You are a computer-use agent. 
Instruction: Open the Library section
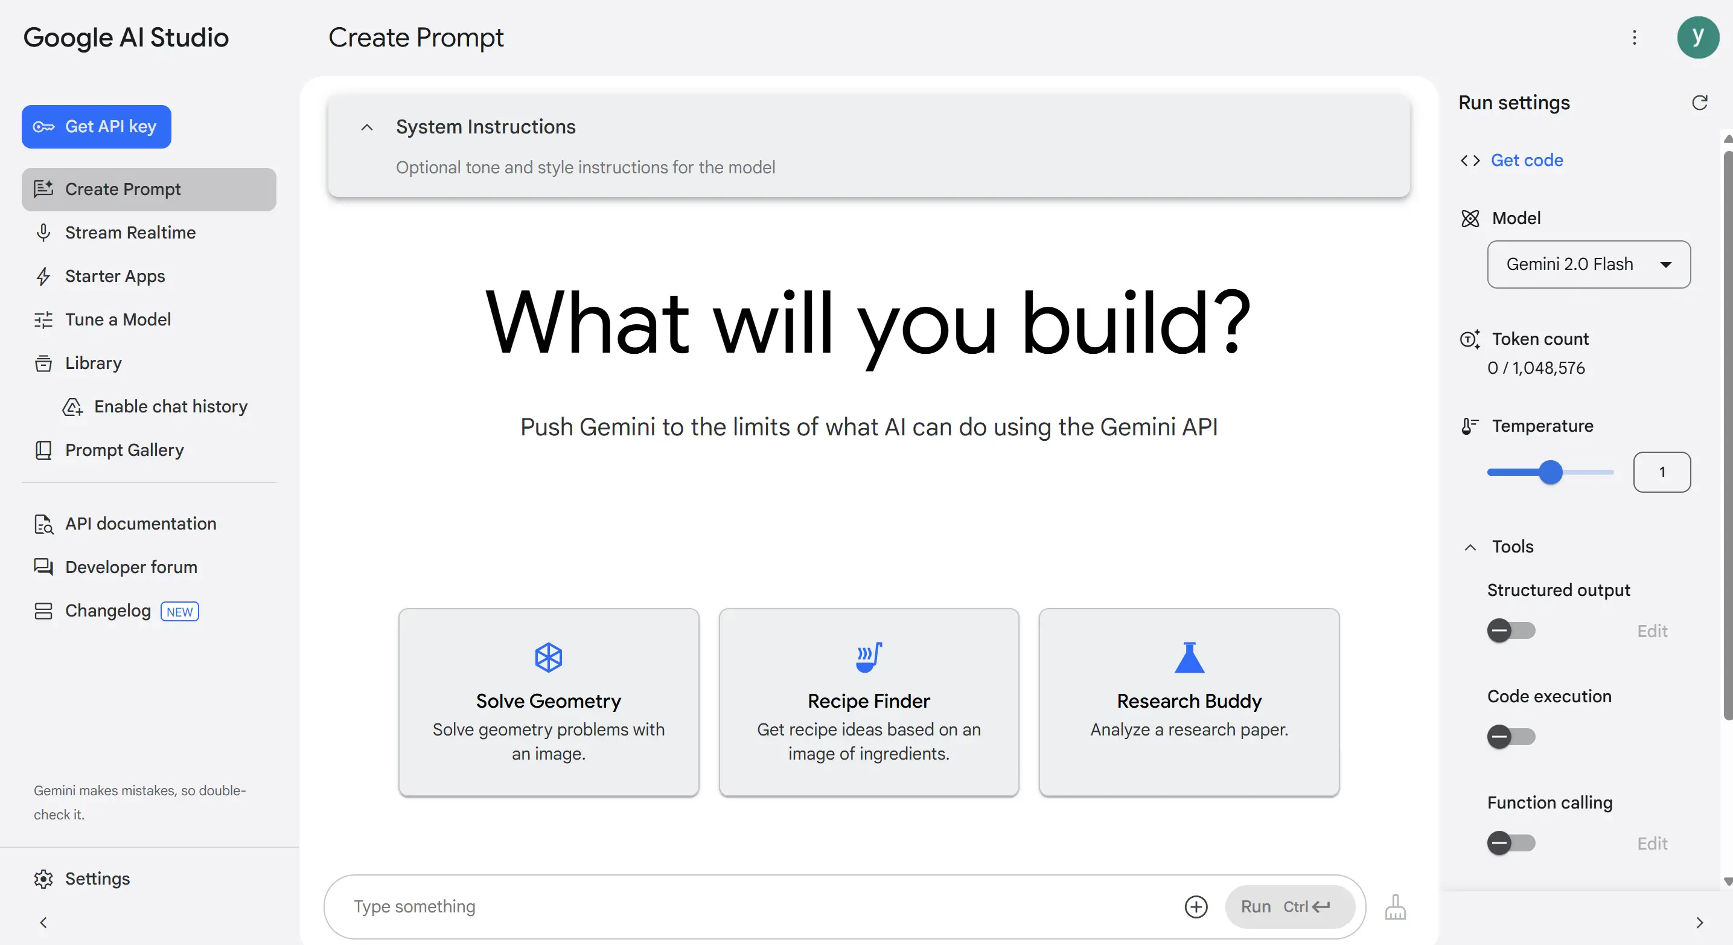[148, 364]
